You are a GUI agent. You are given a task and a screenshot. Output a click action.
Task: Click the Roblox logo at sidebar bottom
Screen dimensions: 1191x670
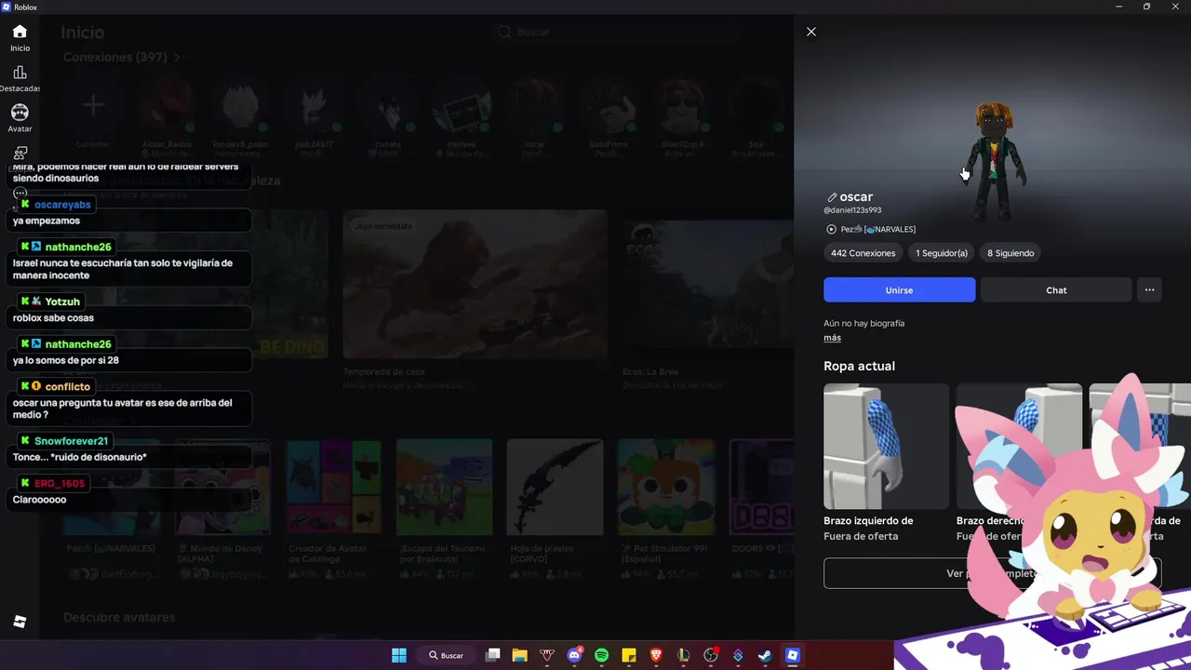point(20,622)
